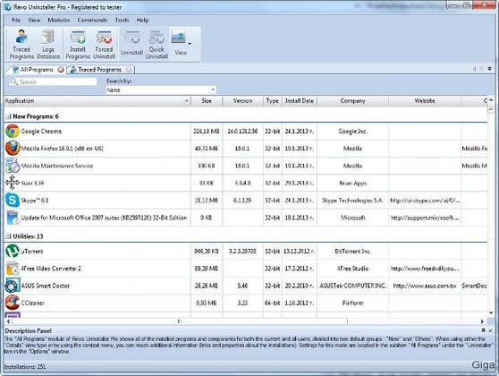Click the Skype website URL cell
499x376 pixels.
point(425,201)
